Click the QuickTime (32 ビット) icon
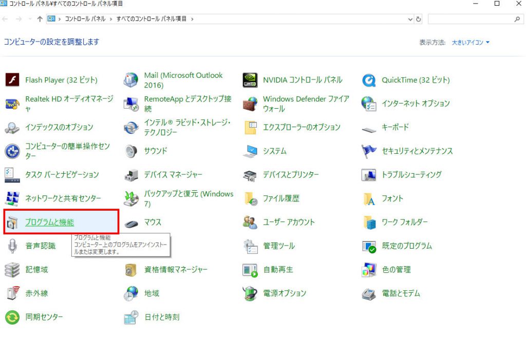The image size is (526, 344). tap(369, 80)
